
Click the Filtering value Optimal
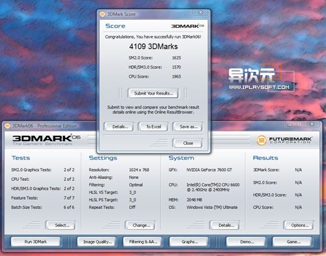(x=136, y=185)
